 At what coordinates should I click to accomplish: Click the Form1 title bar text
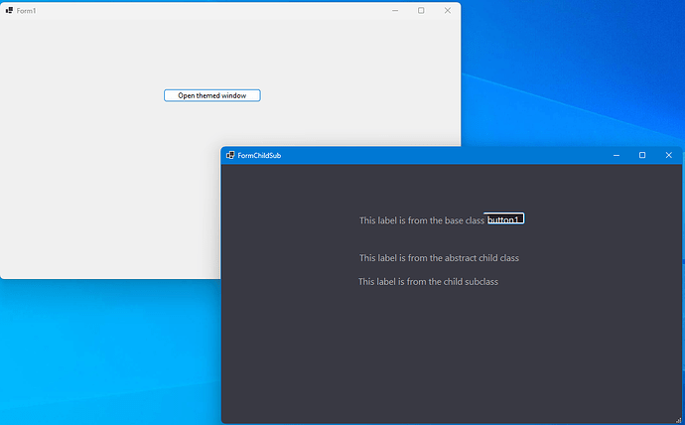click(x=26, y=11)
